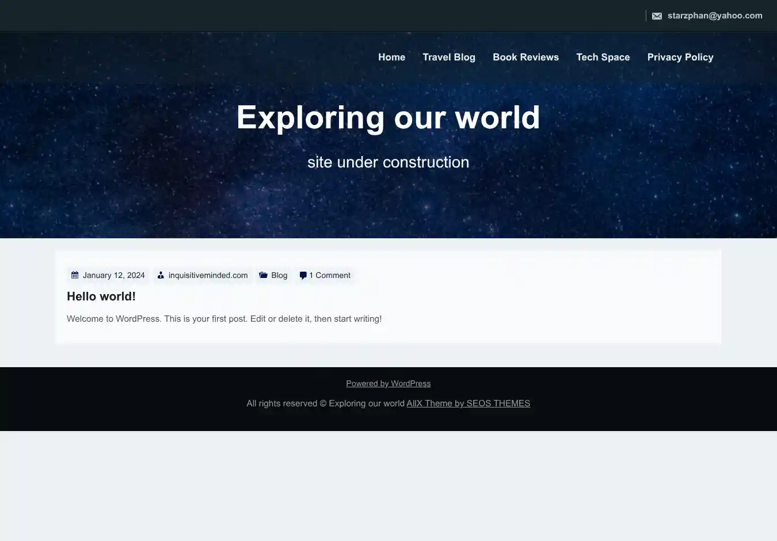Viewport: 777px width, 541px height.
Task: View posts by inquisitiveminded.com author
Action: point(208,275)
